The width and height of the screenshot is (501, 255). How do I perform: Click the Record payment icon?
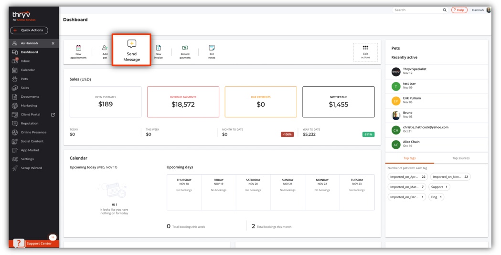pyautogui.click(x=185, y=48)
